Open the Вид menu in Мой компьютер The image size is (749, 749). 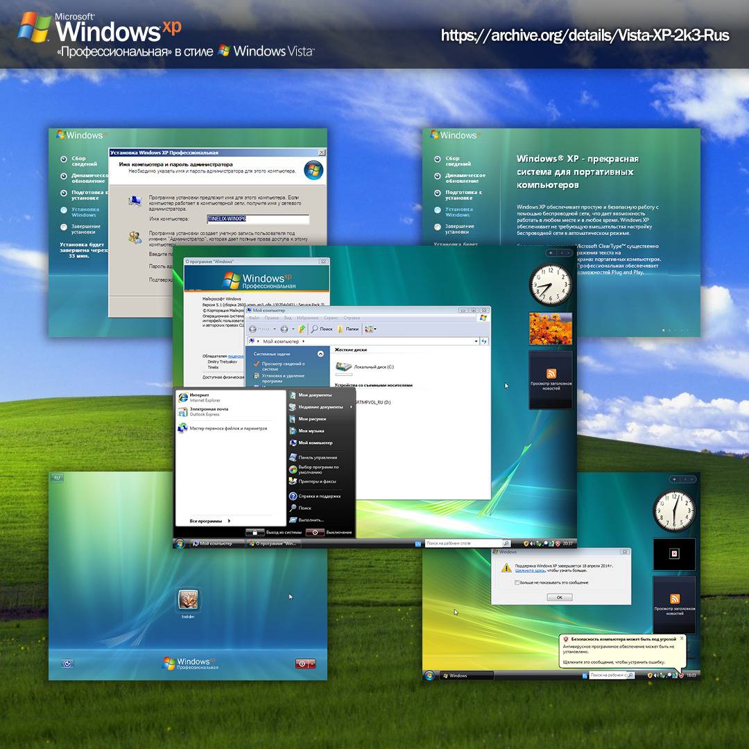288,318
